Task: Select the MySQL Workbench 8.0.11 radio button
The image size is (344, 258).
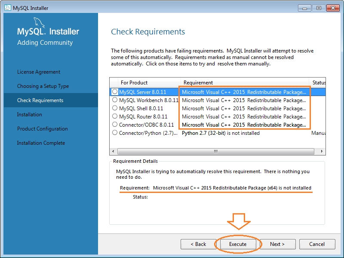Action: tap(115, 100)
